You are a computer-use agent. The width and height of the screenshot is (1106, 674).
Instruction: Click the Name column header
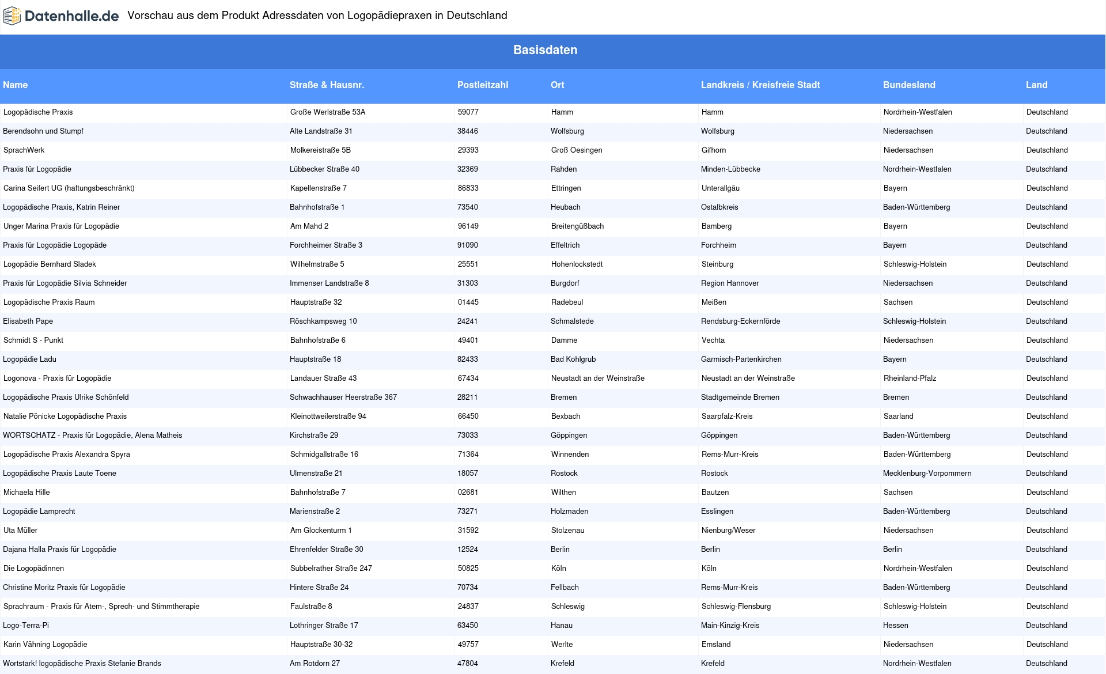point(15,85)
